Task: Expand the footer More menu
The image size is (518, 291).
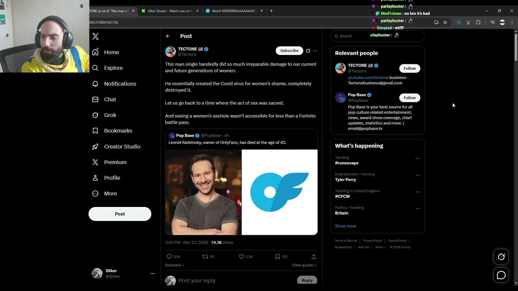Action: coord(380,247)
